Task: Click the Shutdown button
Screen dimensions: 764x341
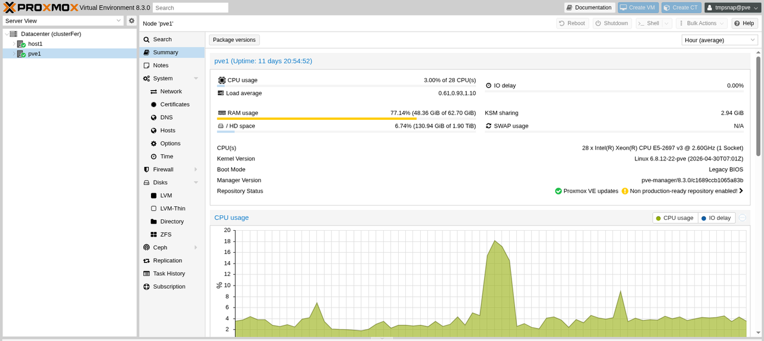Action: (x=612, y=23)
